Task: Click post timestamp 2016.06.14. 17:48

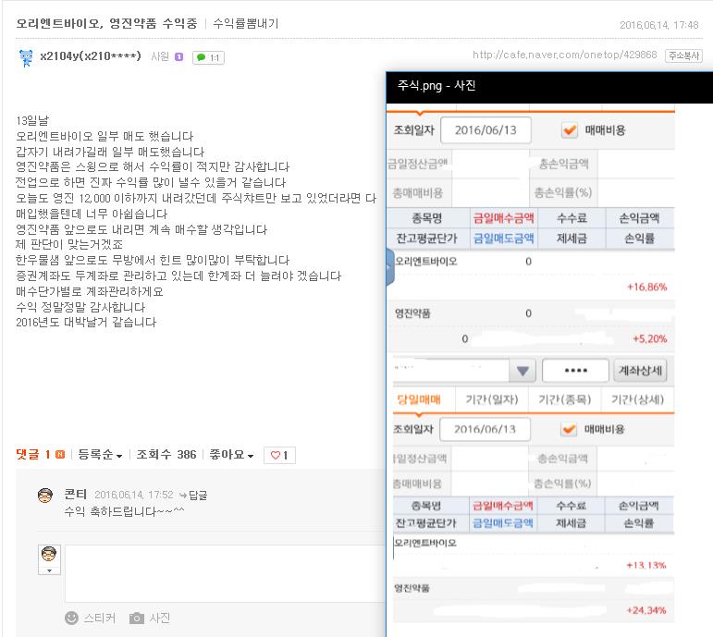Action: [x=658, y=25]
